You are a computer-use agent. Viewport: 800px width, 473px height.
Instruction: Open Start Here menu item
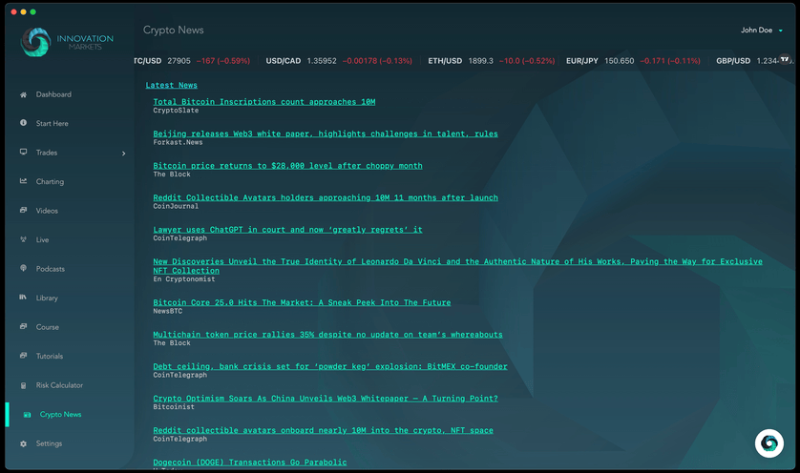(x=53, y=123)
